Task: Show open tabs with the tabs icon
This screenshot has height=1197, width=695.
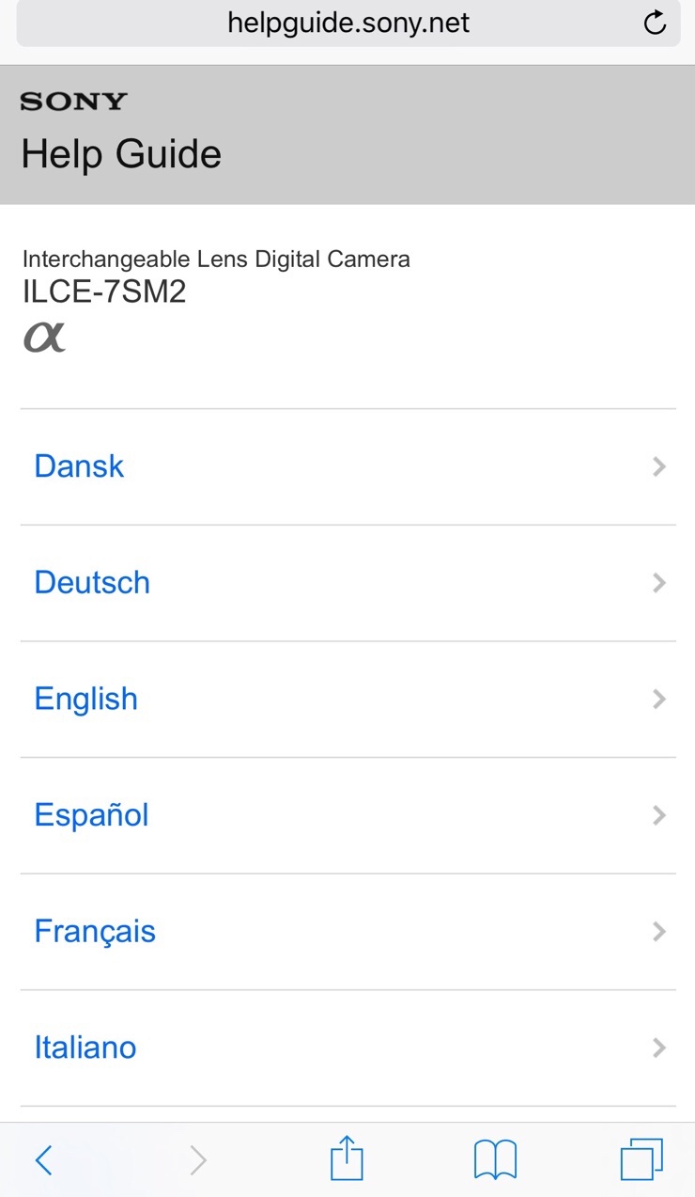Action: [x=641, y=1158]
